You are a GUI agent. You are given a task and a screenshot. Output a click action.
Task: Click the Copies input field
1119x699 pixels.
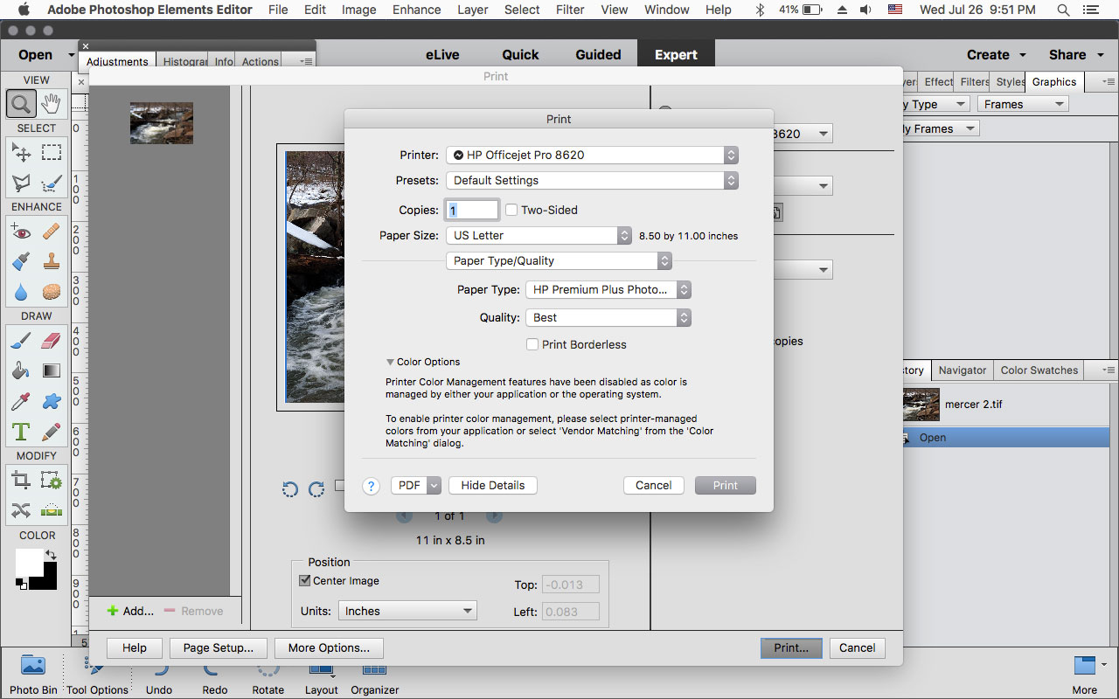(x=472, y=210)
